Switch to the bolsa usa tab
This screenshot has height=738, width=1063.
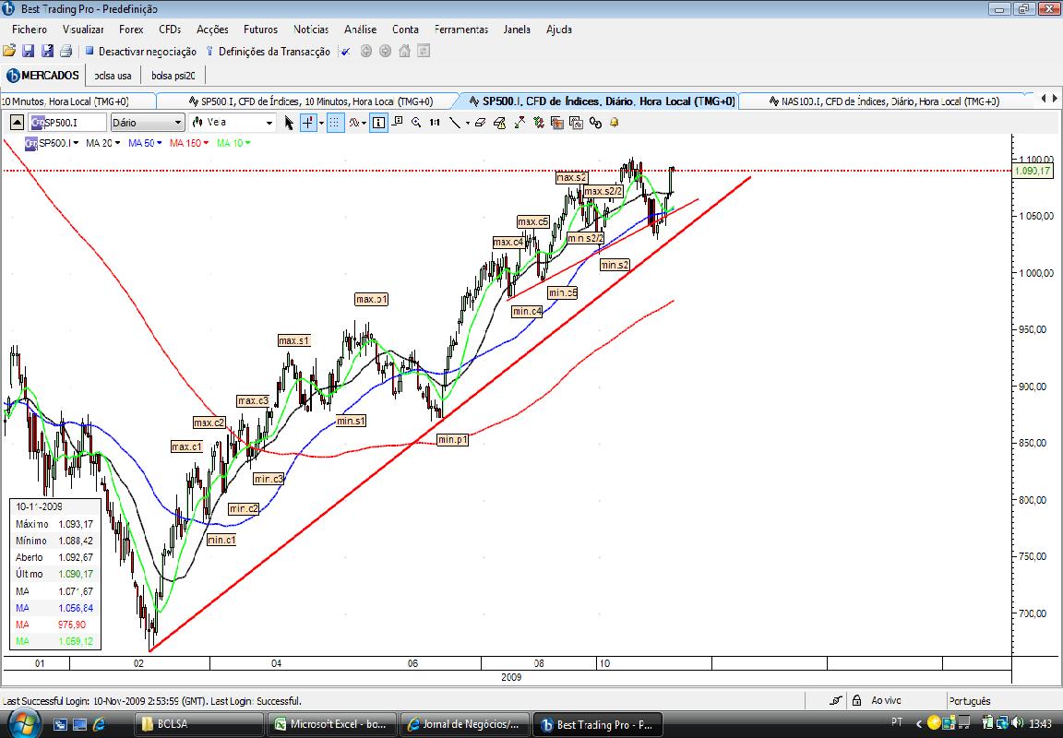pyautogui.click(x=113, y=76)
